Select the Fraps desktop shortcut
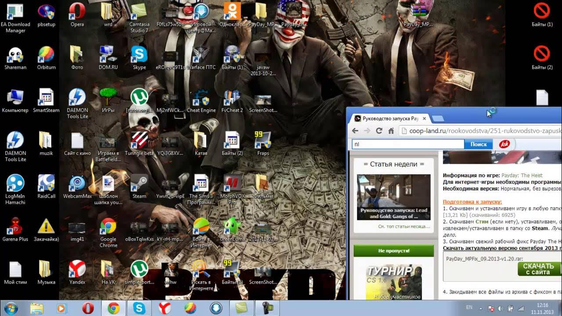 (x=263, y=144)
